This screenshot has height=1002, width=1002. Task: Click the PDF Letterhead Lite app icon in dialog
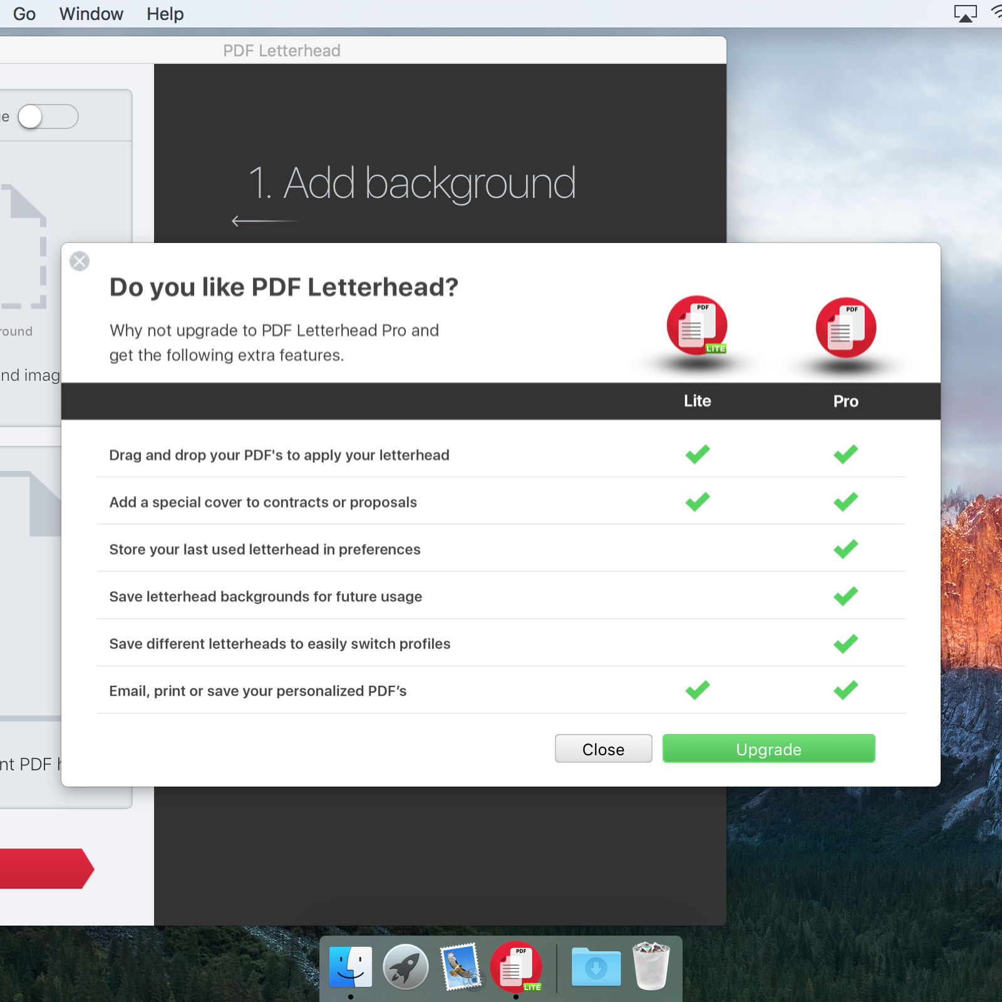697,326
